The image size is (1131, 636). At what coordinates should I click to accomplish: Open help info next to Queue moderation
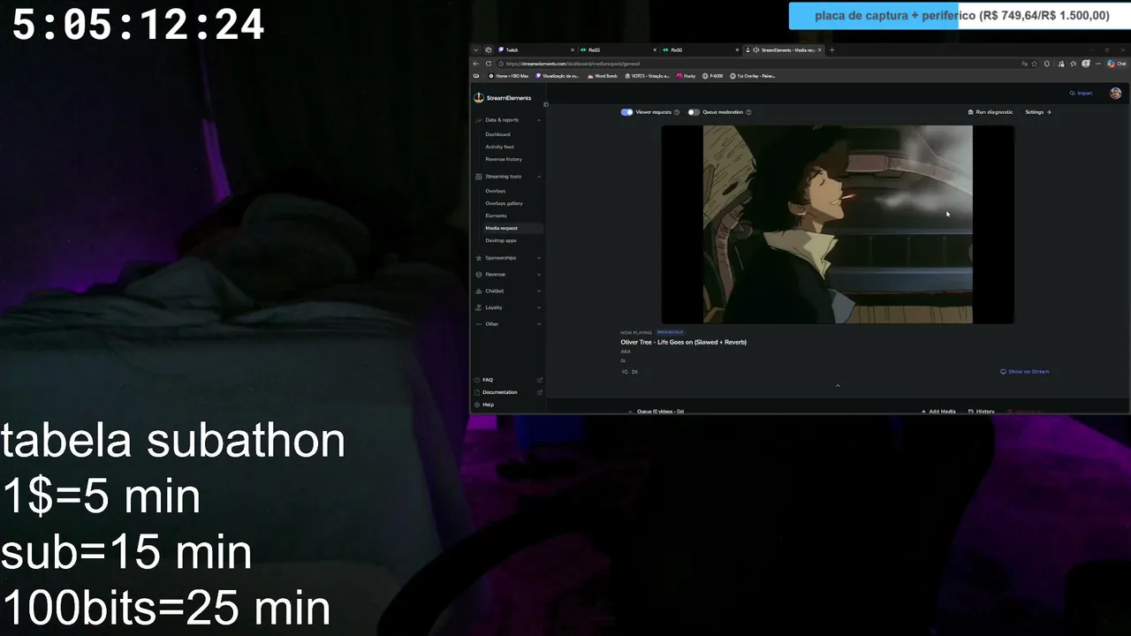[748, 112]
